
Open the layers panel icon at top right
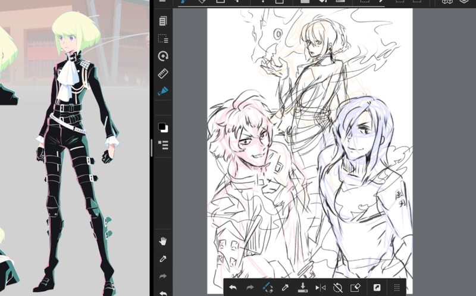point(464,2)
